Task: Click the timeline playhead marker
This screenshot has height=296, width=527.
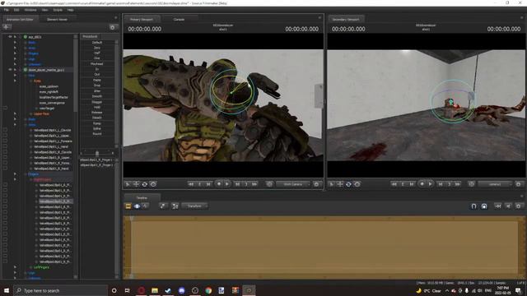Action: [x=132, y=219]
